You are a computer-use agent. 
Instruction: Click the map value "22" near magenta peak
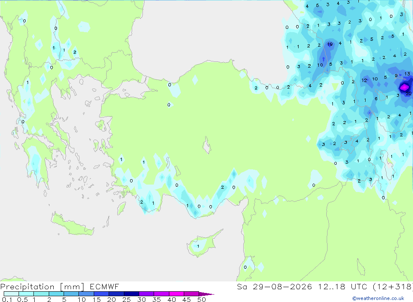click(x=408, y=94)
